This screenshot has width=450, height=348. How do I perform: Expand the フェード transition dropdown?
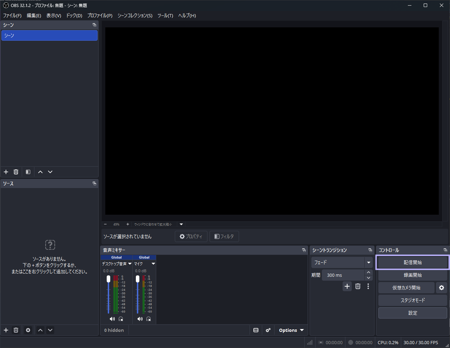click(x=369, y=262)
